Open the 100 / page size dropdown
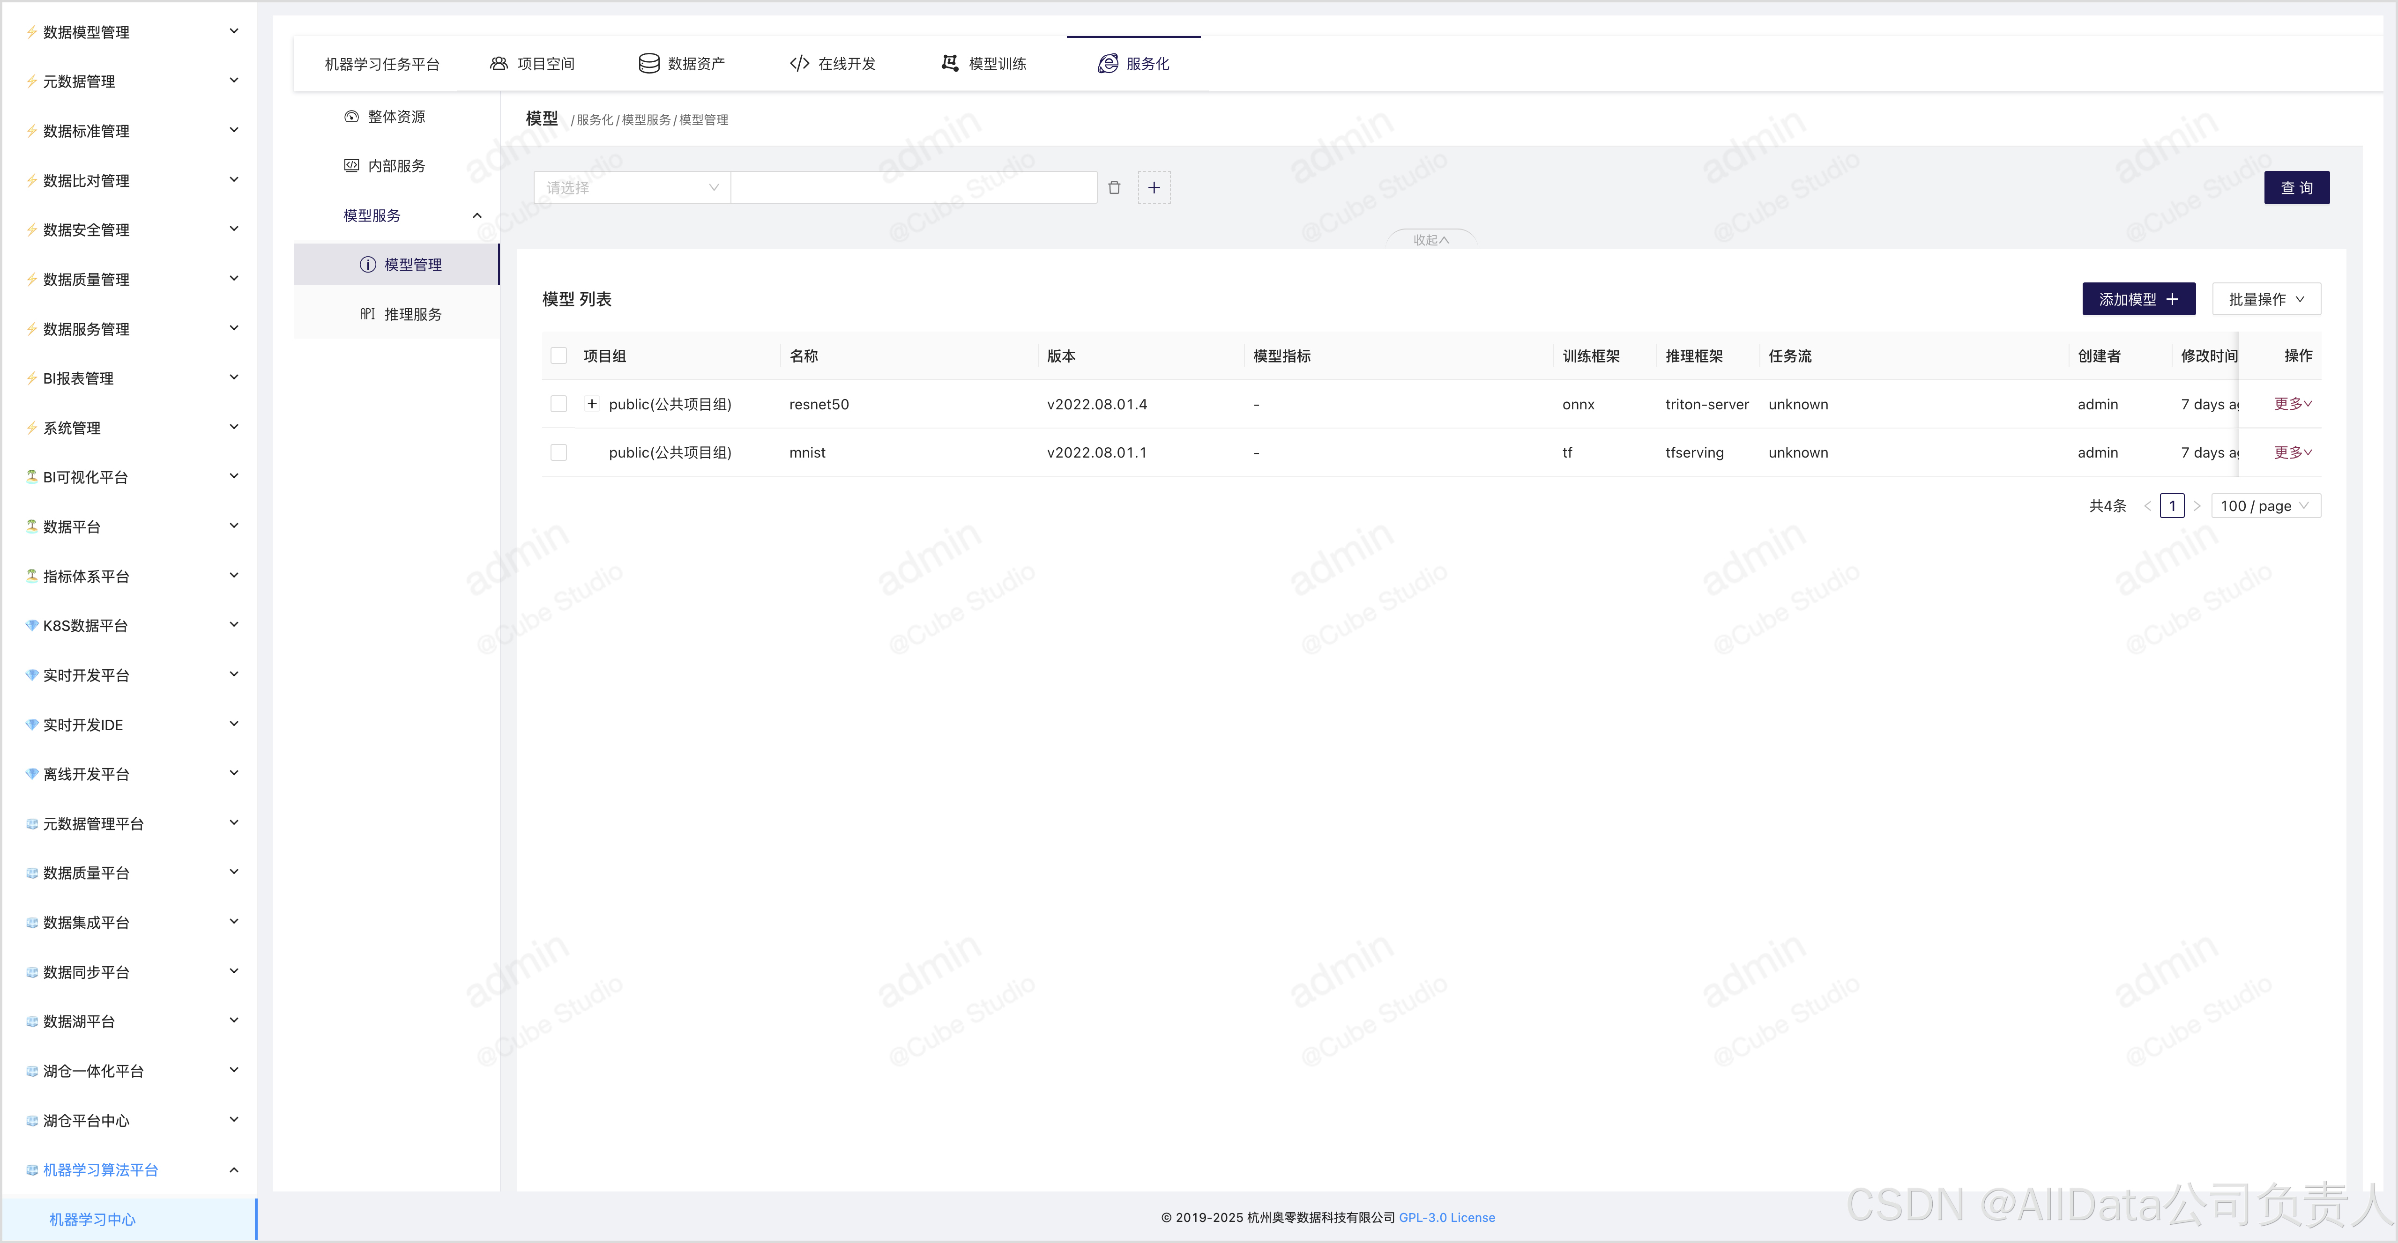 pyautogui.click(x=2265, y=506)
